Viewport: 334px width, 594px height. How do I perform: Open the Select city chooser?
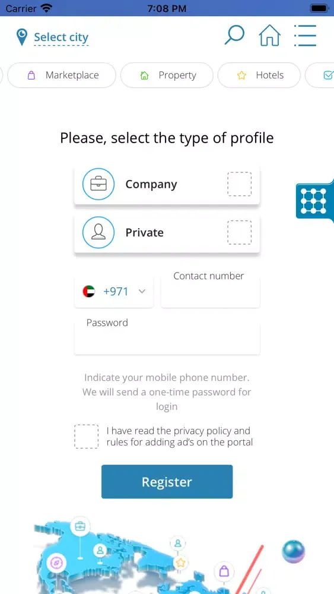click(x=61, y=37)
